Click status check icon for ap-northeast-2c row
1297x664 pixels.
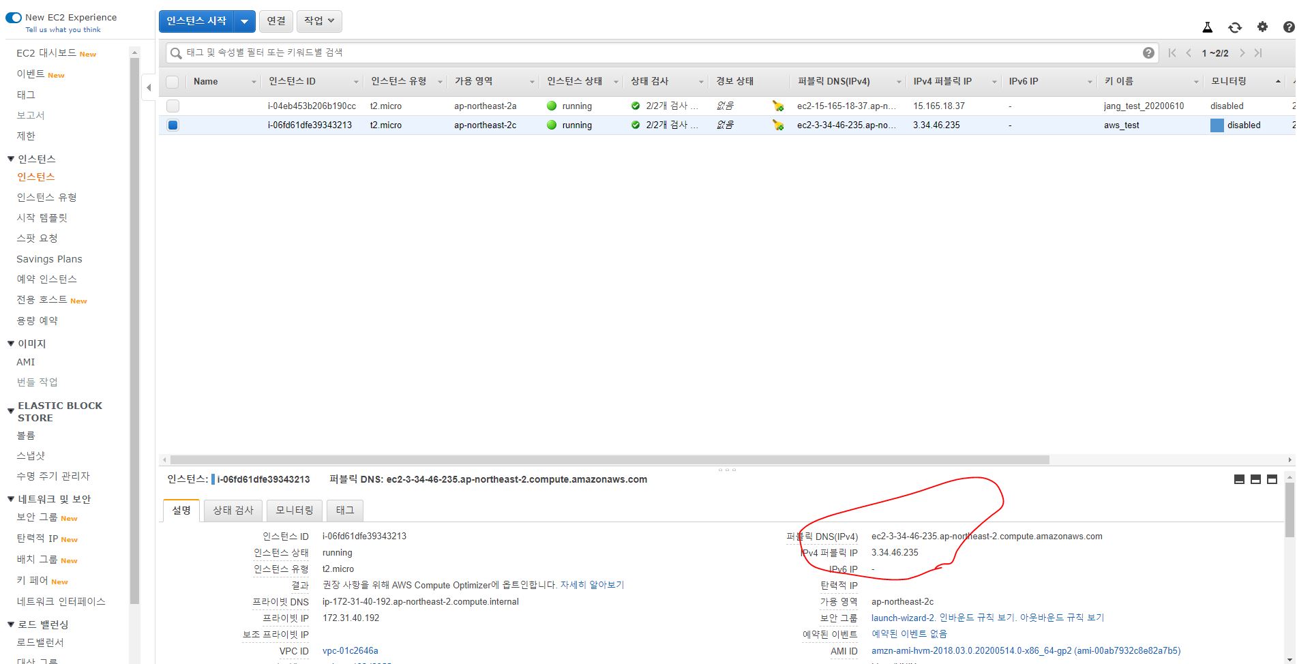tap(636, 125)
